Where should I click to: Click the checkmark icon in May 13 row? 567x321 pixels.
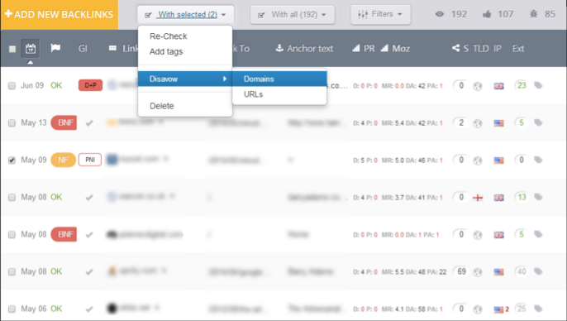pyautogui.click(x=89, y=123)
